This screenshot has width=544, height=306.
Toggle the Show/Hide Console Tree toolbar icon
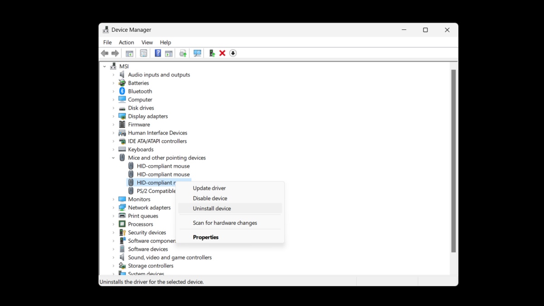pyautogui.click(x=130, y=53)
